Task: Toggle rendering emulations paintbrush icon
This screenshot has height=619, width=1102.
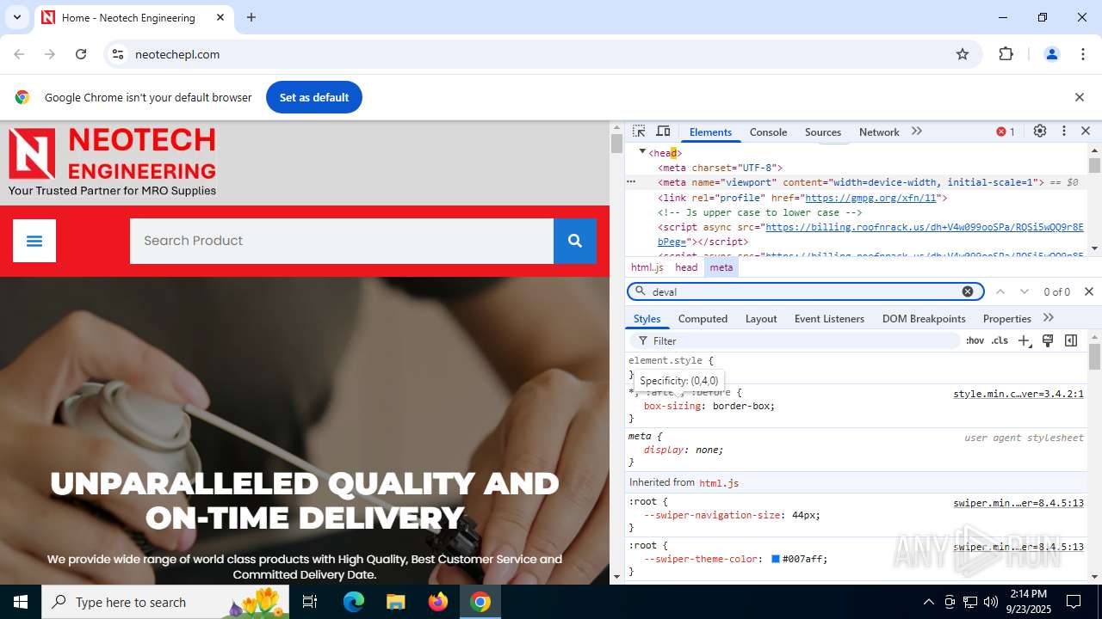Action: coord(1048,340)
